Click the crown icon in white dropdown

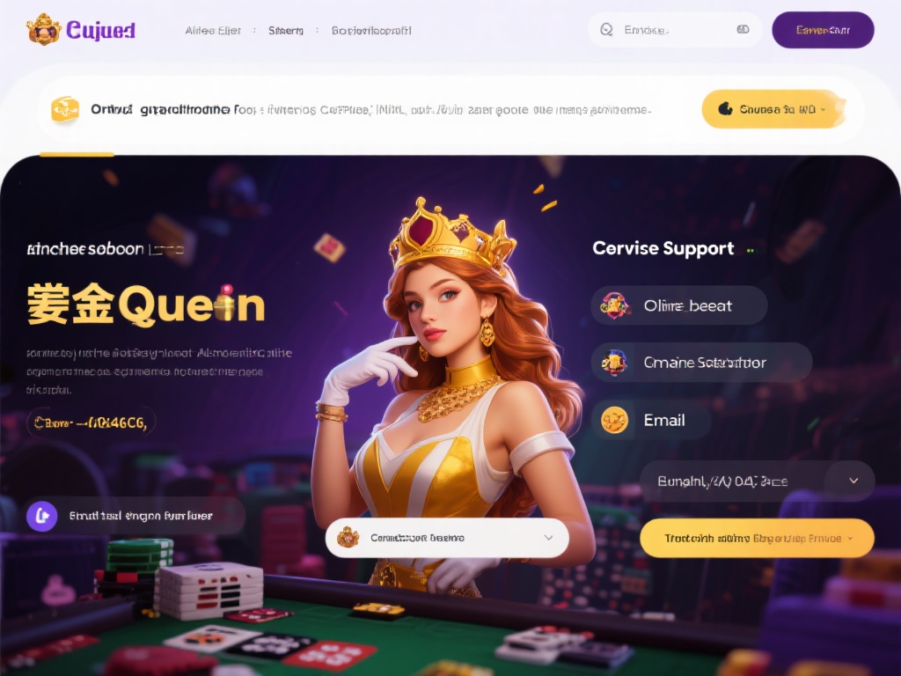tap(348, 538)
